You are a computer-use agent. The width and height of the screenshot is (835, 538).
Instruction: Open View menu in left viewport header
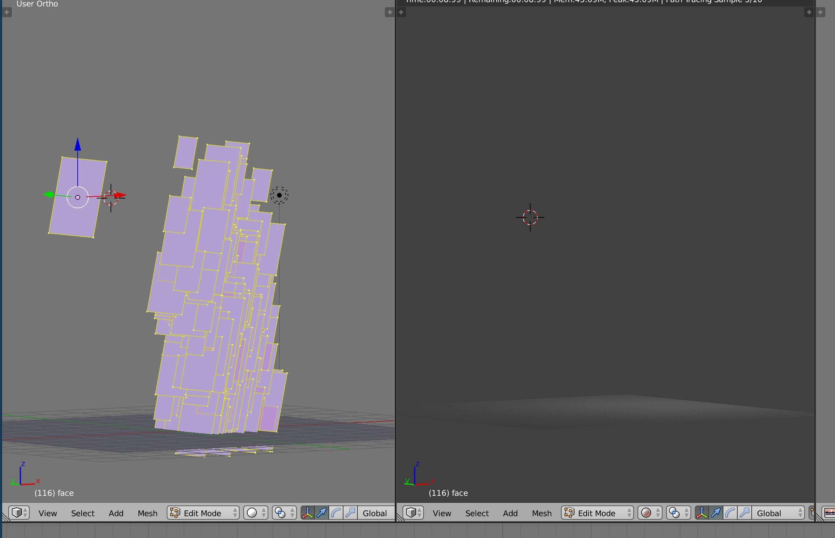48,513
